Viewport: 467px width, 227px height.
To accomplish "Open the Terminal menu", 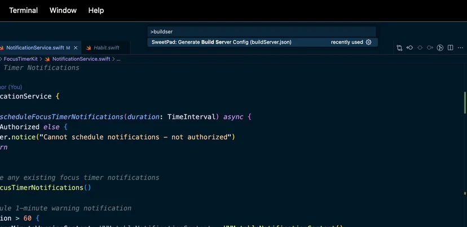I will (23, 10).
